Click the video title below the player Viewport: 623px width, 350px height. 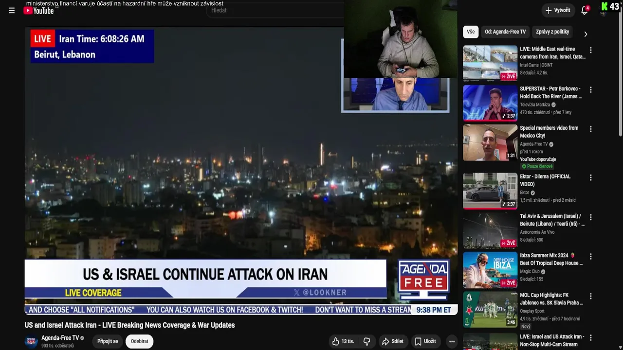click(129, 325)
